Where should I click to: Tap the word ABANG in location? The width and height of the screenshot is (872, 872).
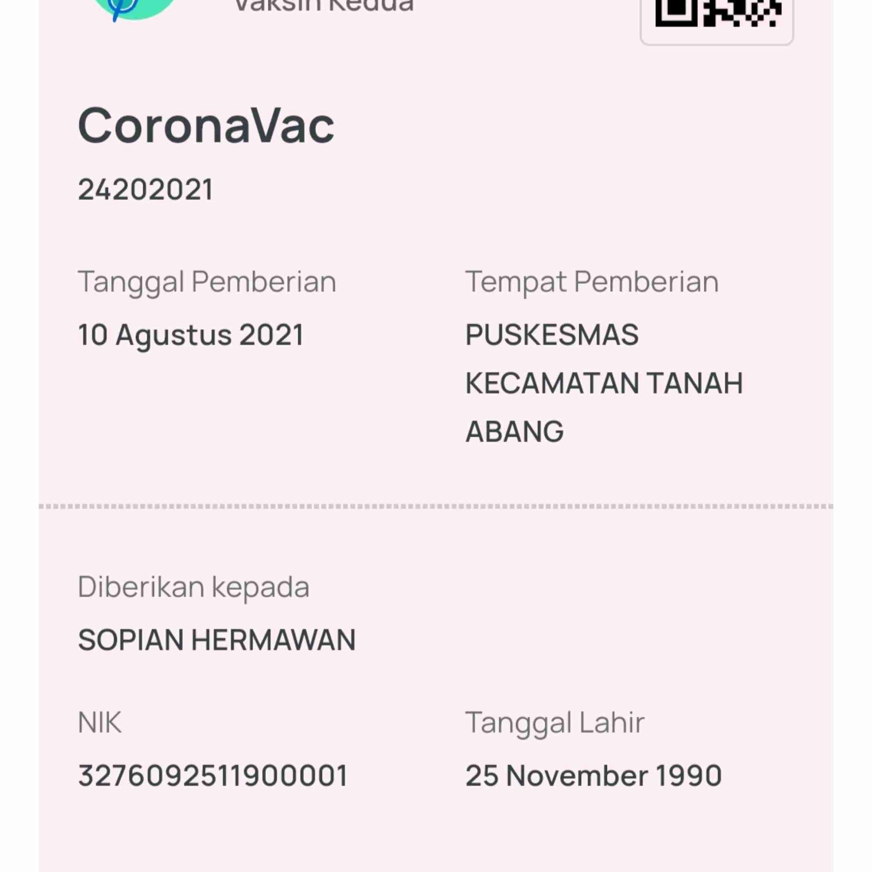(515, 432)
